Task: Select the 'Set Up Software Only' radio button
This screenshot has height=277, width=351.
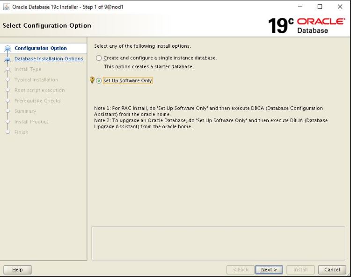Action: [99, 80]
